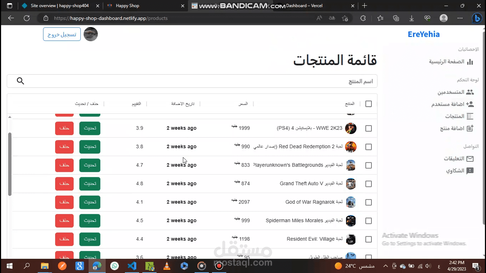The width and height of the screenshot is (486, 273).
Task: Click update button for Resident Evil: Village
Action: 90,239
